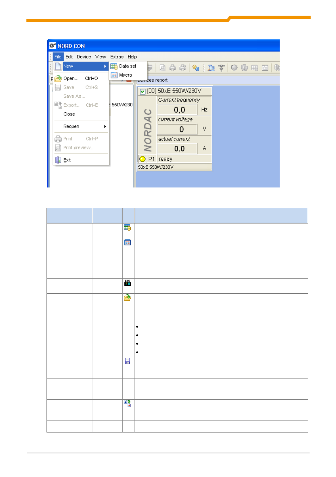Open the Edit menu
The width and height of the screenshot is (336, 477).
pyautogui.click(x=69, y=56)
